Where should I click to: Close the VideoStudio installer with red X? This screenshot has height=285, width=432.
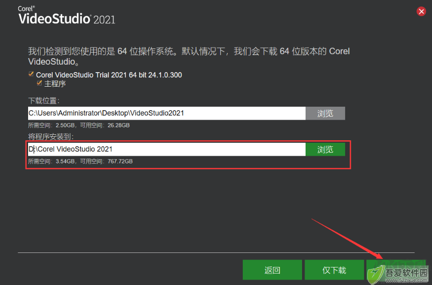pyautogui.click(x=421, y=12)
